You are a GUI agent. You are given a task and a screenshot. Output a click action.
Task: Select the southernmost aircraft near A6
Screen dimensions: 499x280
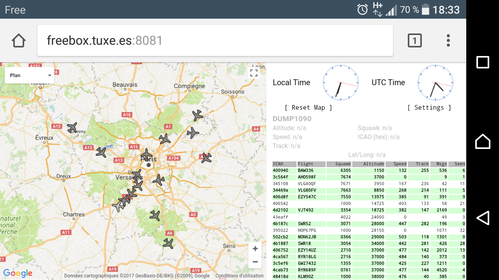coord(168,244)
